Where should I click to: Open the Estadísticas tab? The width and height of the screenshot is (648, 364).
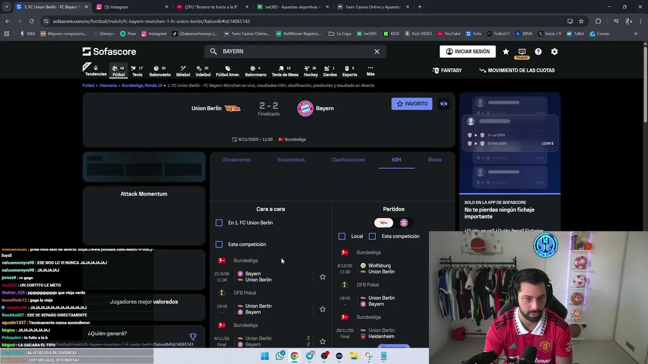[x=291, y=160]
